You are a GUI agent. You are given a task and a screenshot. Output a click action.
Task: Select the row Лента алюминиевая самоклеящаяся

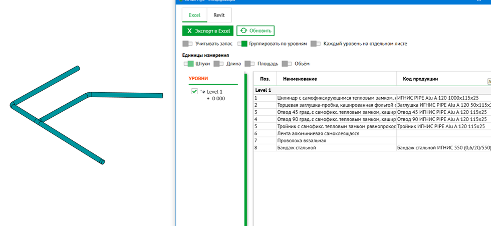tap(372, 134)
